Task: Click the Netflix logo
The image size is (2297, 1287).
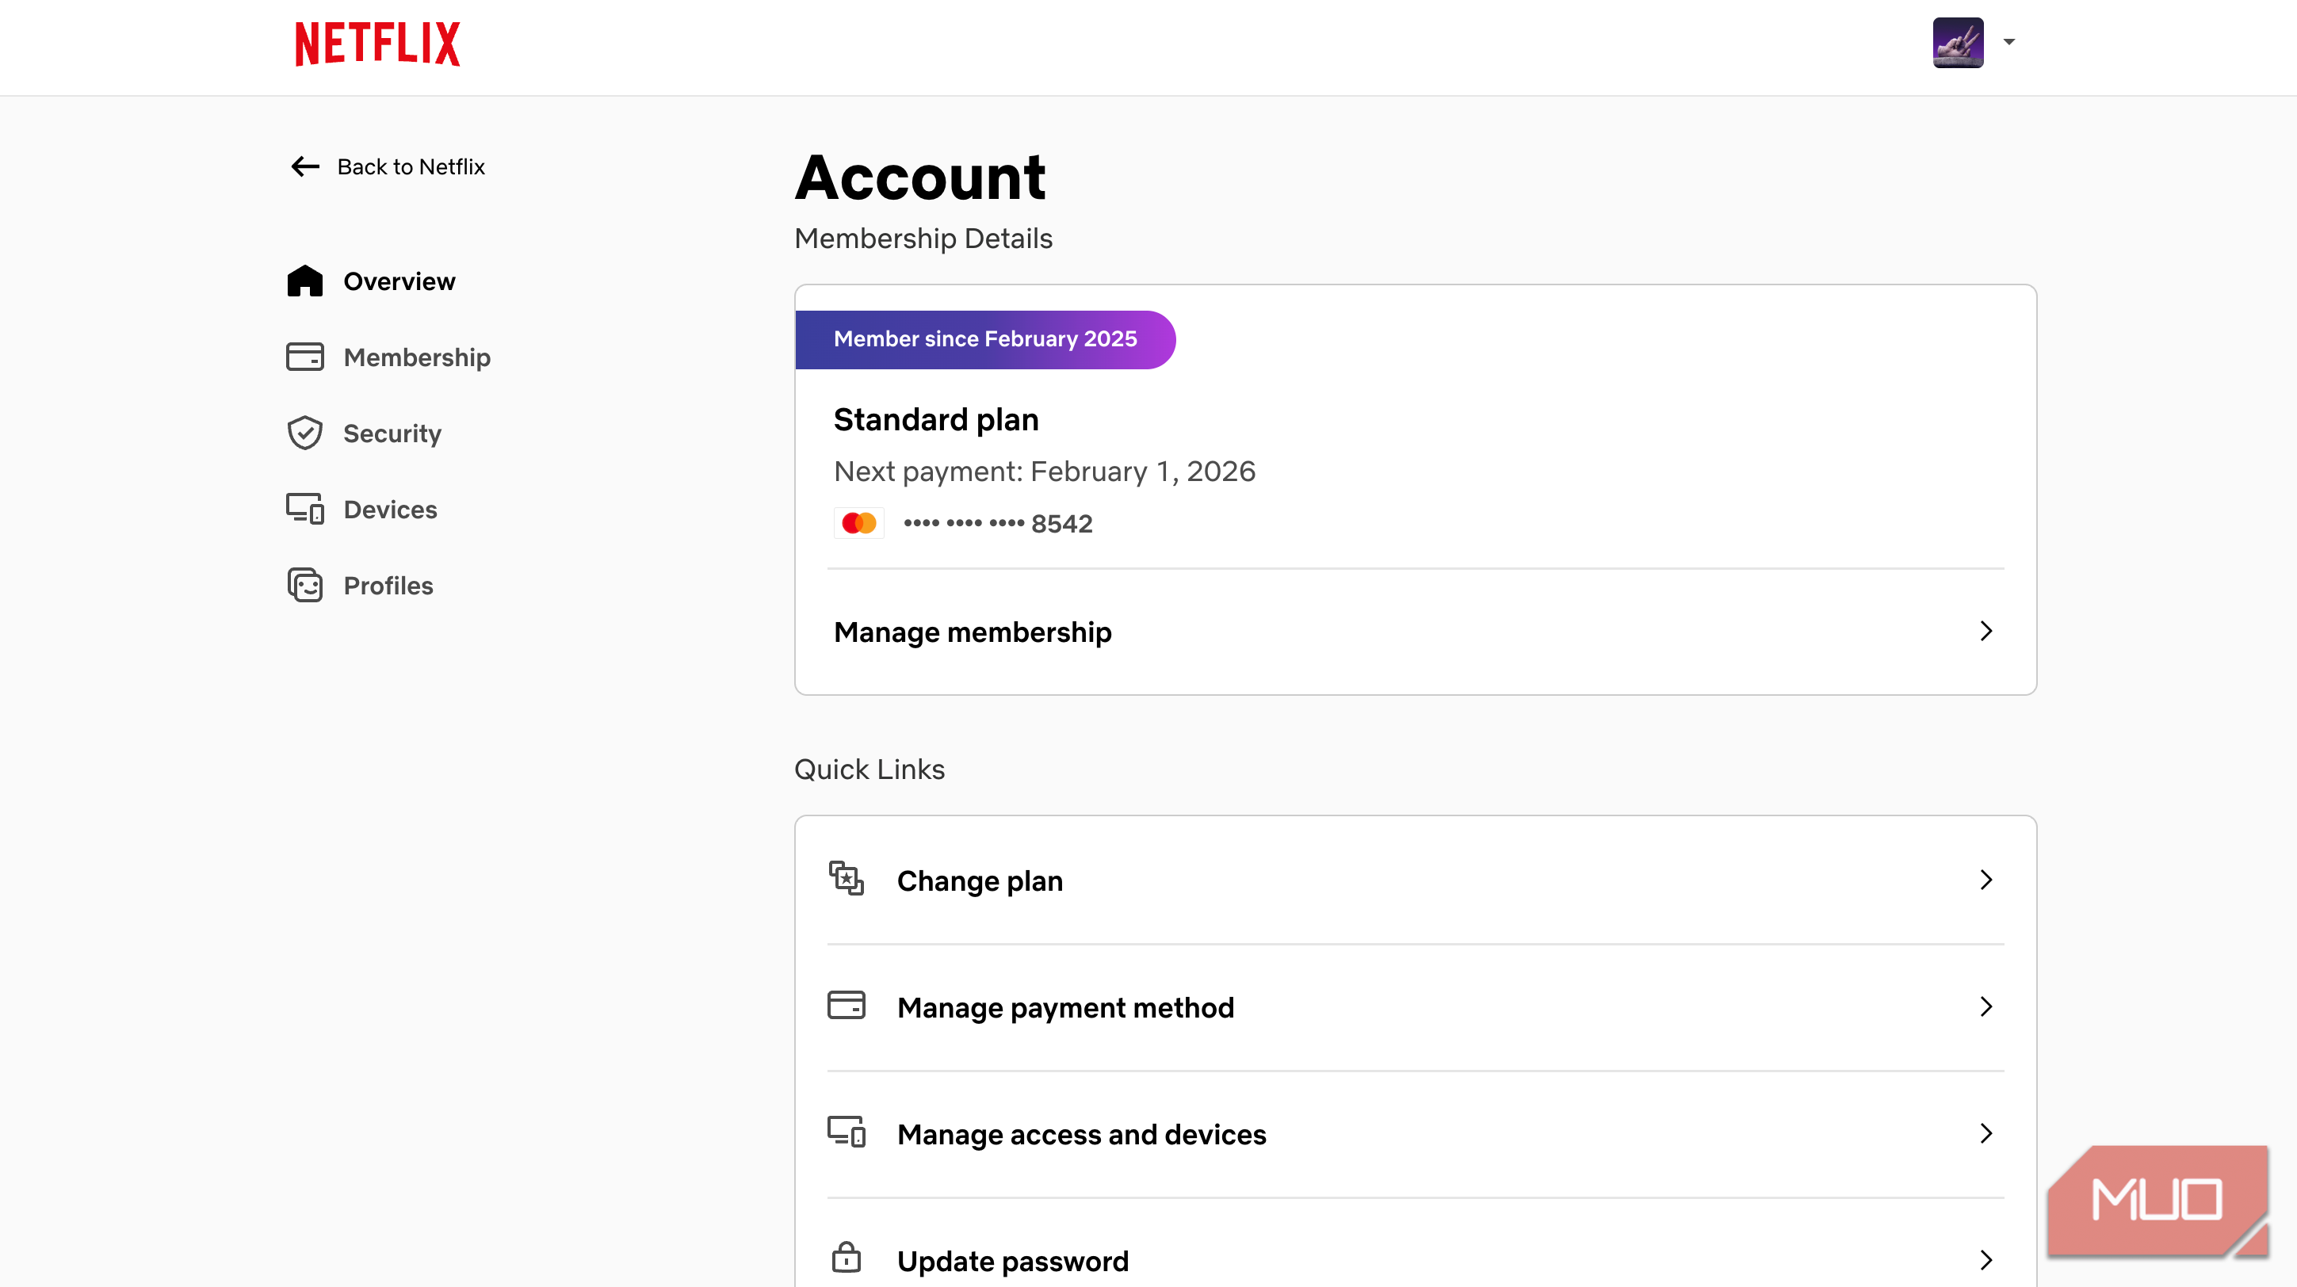Action: [x=377, y=44]
